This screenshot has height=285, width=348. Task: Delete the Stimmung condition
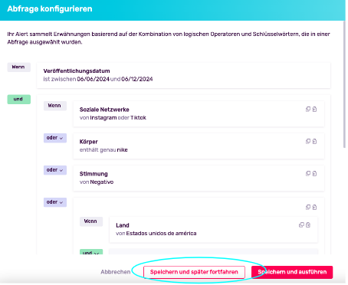coord(314,174)
